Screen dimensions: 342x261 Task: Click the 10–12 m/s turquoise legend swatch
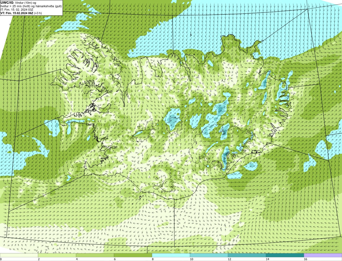pos(209,255)
